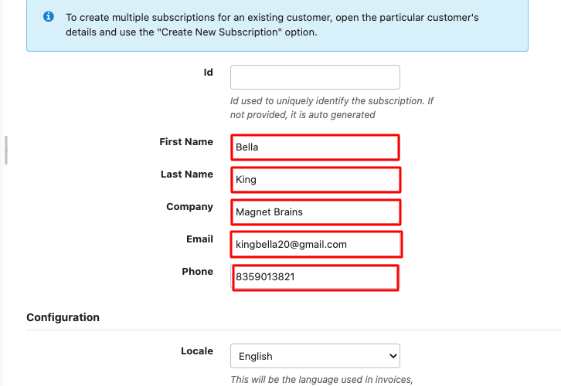Click the grey sidebar handle on left edge
561x386 pixels.
coord(6,150)
